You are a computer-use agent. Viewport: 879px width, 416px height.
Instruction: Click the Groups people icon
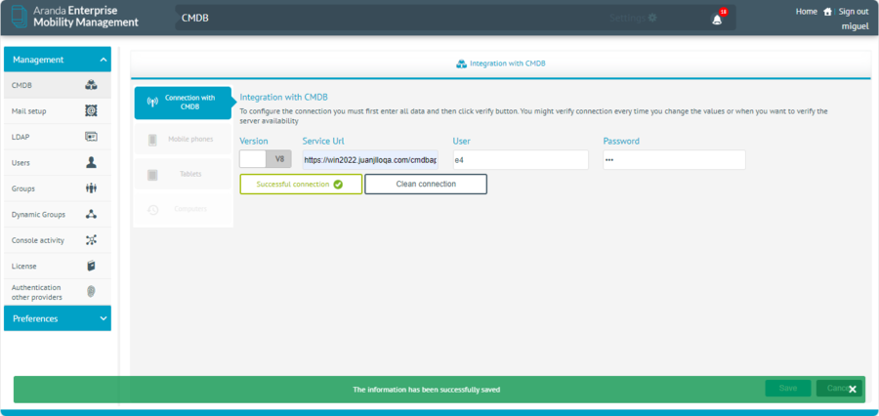92,188
